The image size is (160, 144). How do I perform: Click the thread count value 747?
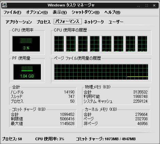tap(71, 97)
